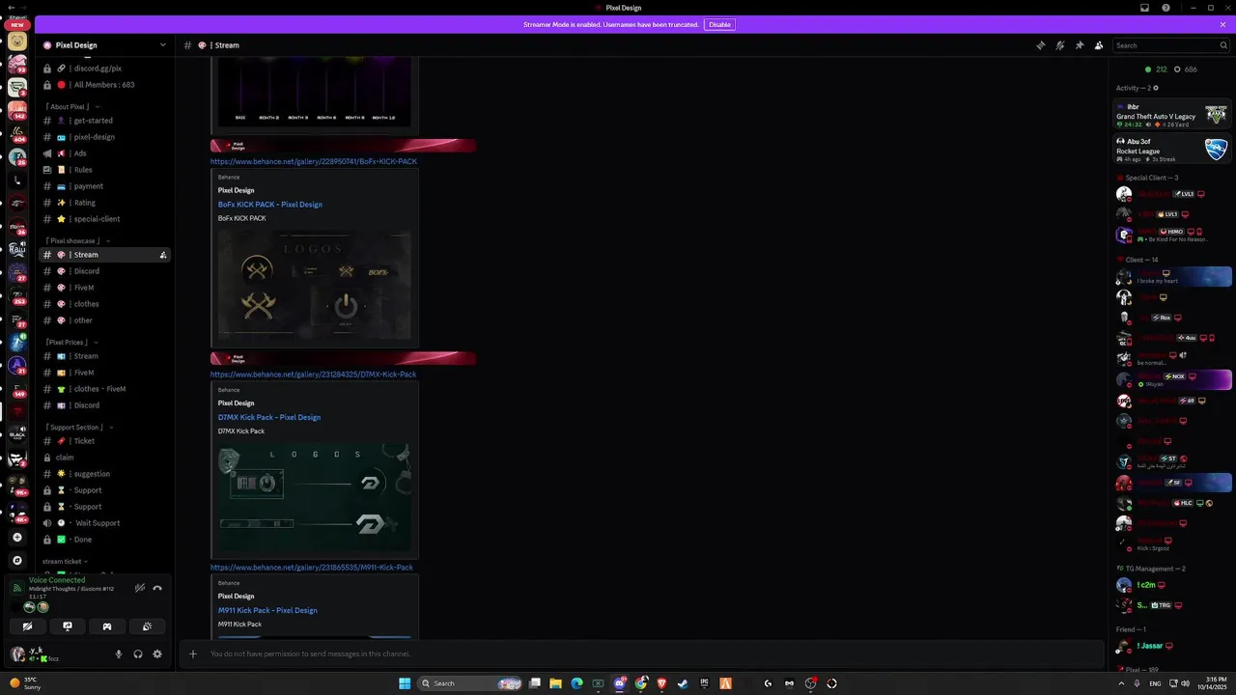This screenshot has width=1236, height=695.
Task: Collapse the Pixel Prices category
Action: click(71, 342)
